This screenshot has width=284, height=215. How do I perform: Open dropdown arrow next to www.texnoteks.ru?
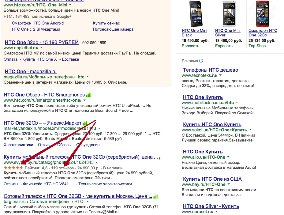pos(220,75)
